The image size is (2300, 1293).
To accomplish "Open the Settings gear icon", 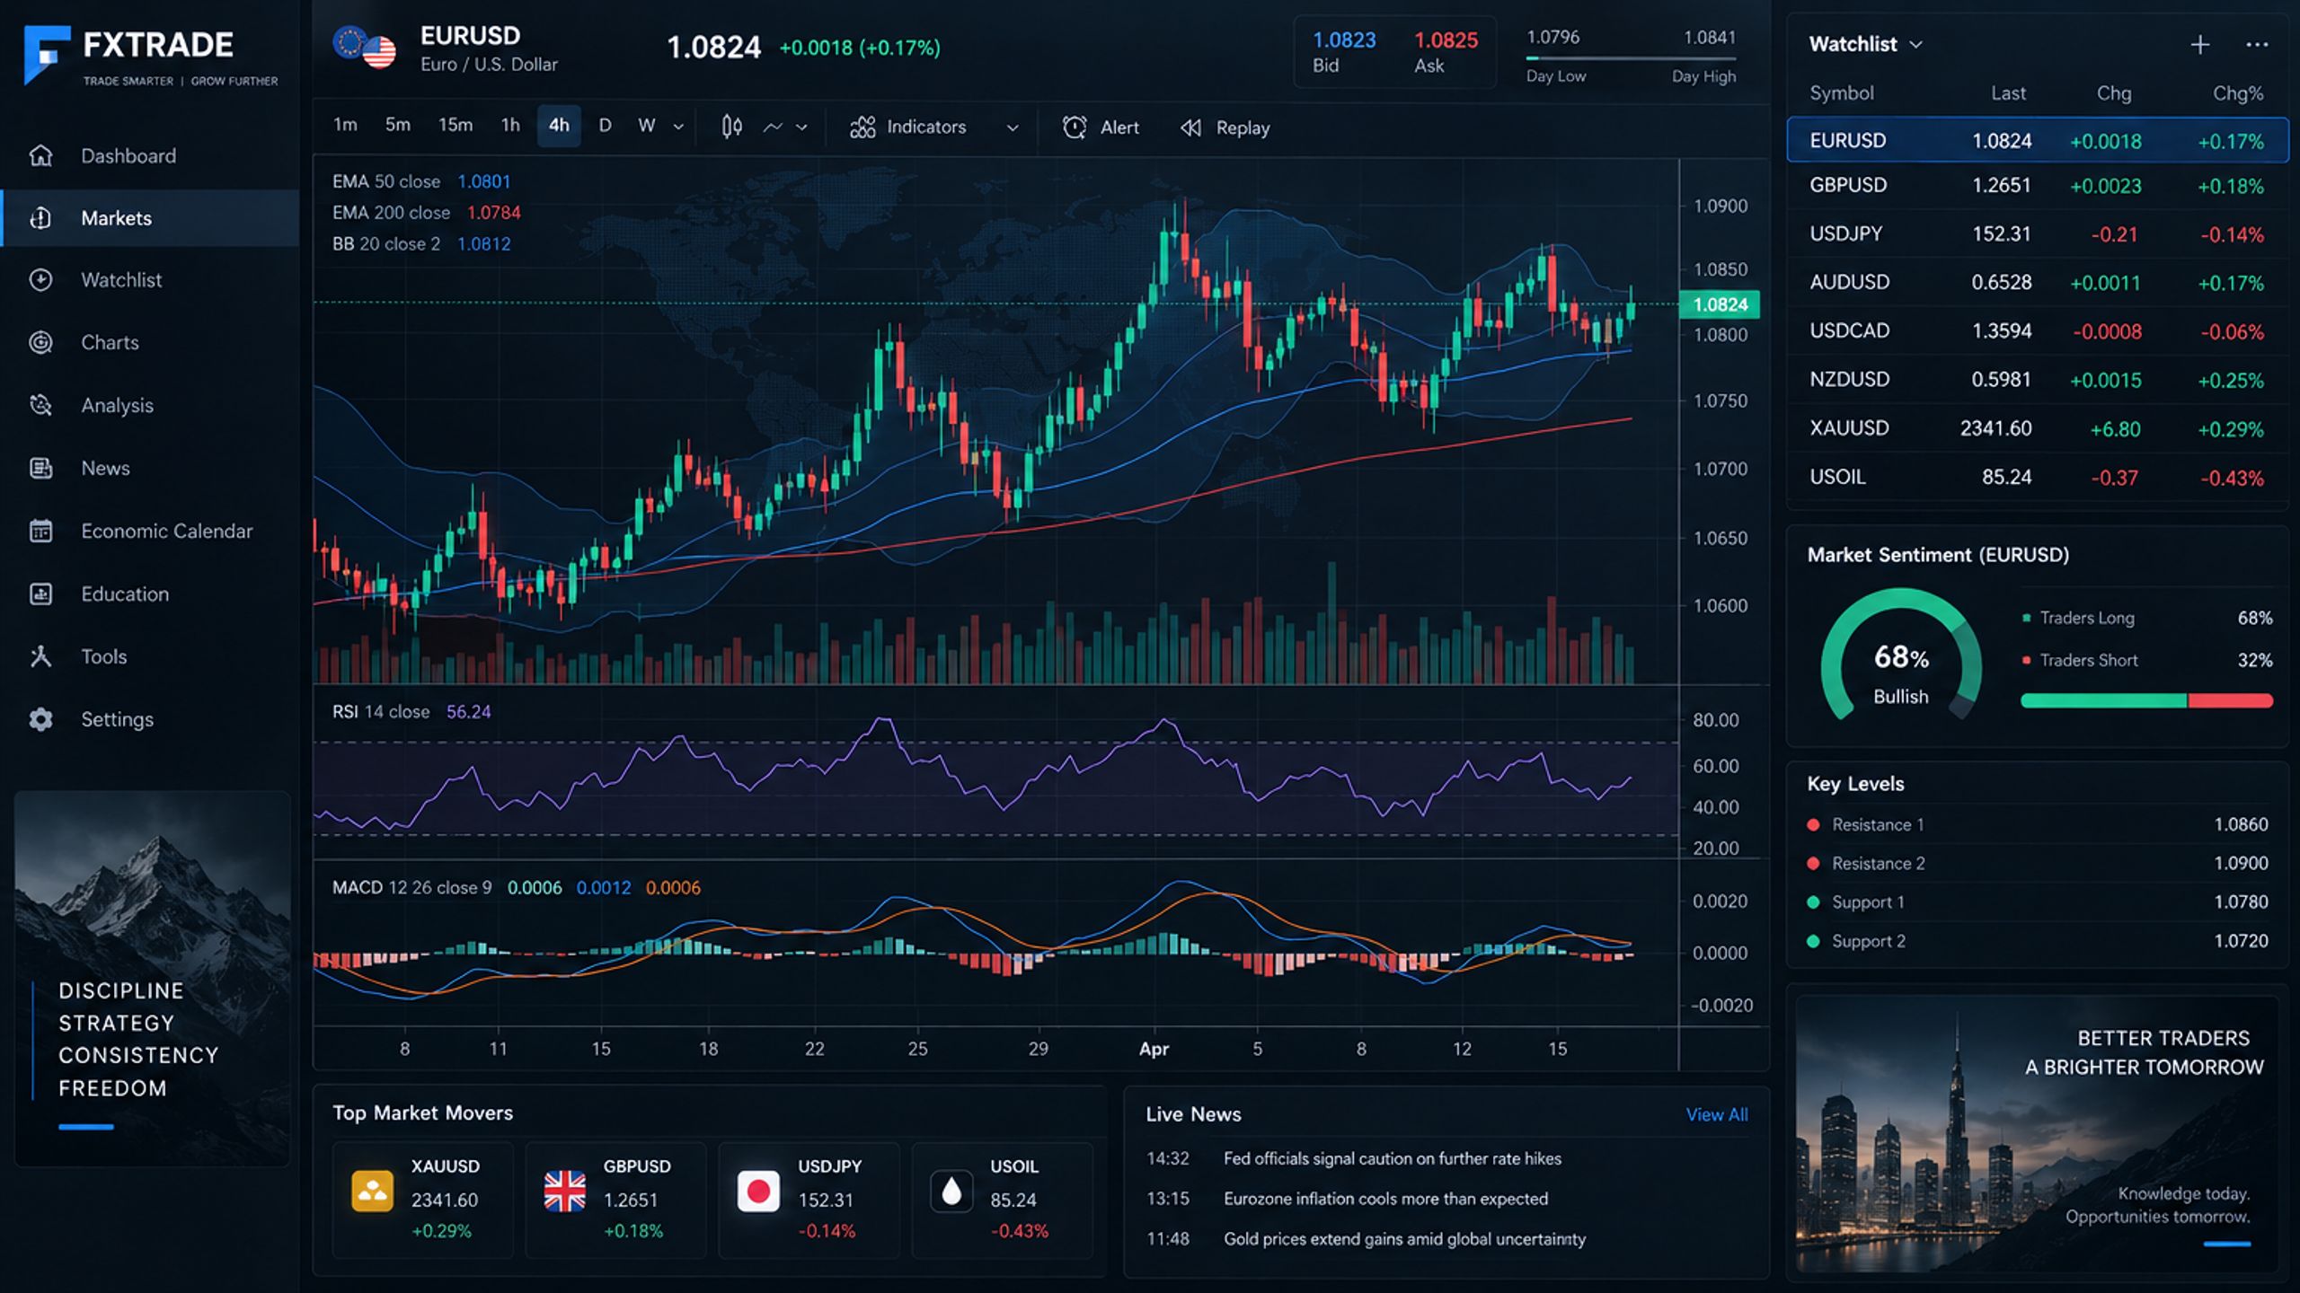I will tap(40, 719).
